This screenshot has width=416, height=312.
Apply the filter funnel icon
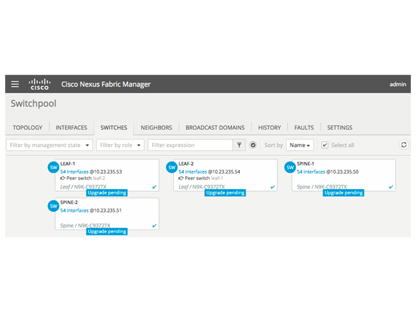pyautogui.click(x=239, y=145)
